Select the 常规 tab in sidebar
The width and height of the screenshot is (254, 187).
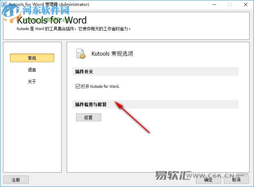pyautogui.click(x=32, y=58)
